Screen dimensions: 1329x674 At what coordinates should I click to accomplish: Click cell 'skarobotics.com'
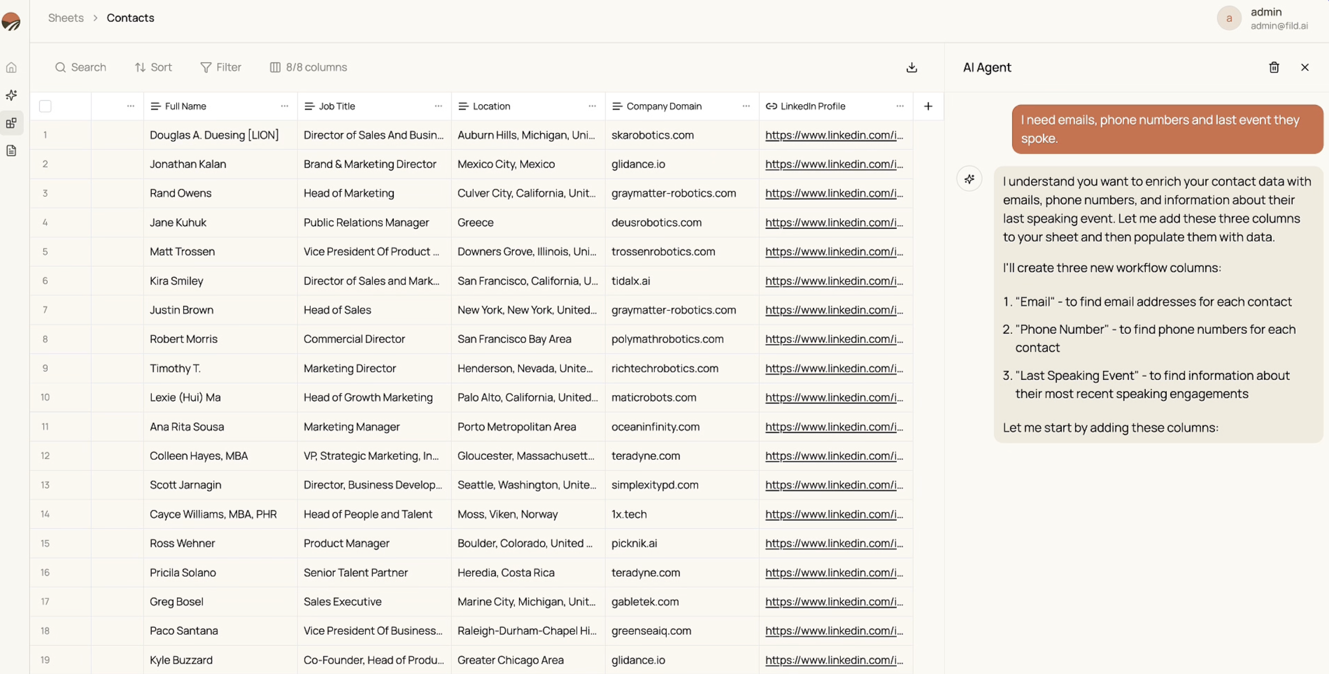coord(682,135)
